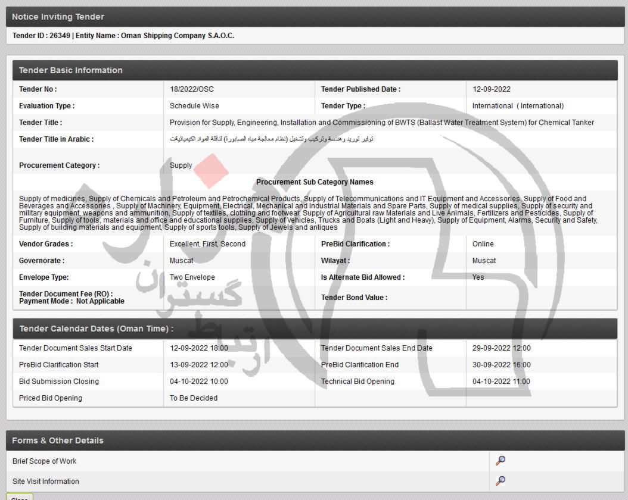The width and height of the screenshot is (628, 500).
Task: Click the Priced Bid Opening To Be Decided value
Action: [194, 398]
